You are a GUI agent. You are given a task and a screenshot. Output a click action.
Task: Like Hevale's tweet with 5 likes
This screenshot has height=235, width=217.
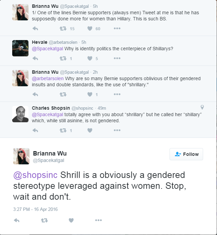(x=90, y=58)
